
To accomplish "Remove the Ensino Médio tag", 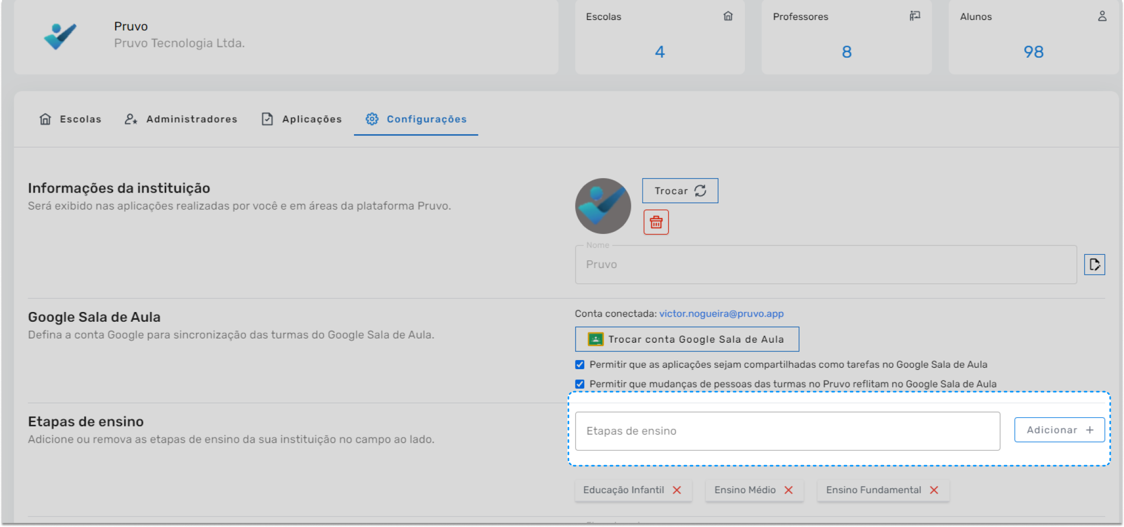I will (788, 490).
